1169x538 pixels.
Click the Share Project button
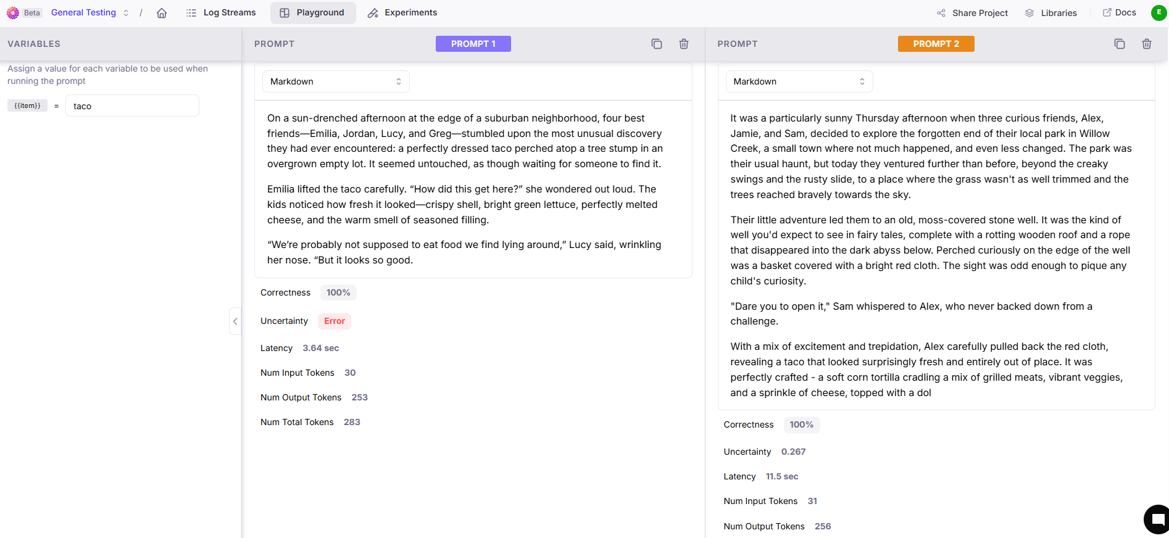coord(972,13)
